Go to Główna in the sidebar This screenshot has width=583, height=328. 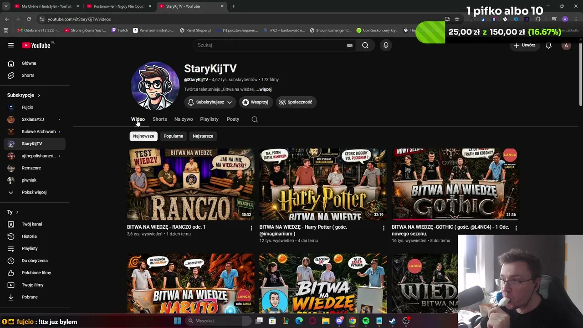tap(35, 63)
